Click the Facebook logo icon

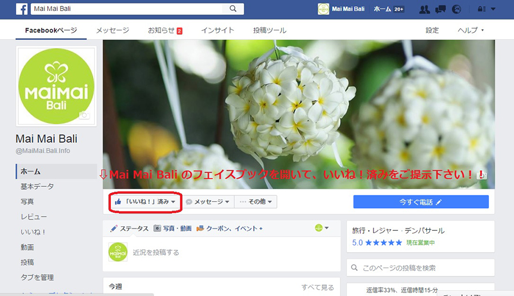pos(22,9)
